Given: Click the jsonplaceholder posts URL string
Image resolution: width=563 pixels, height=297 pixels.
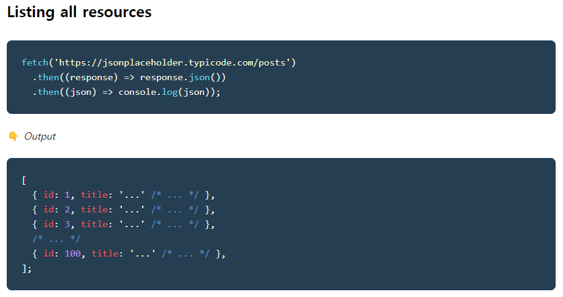Looking at the screenshot, I should click(x=172, y=62).
